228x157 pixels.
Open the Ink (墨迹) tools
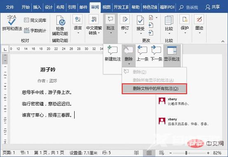(199, 24)
